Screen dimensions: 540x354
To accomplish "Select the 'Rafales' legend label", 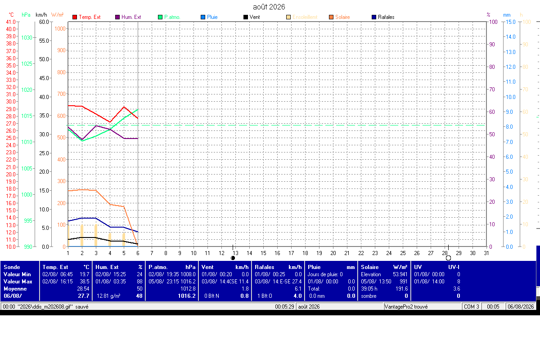I will point(386,17).
